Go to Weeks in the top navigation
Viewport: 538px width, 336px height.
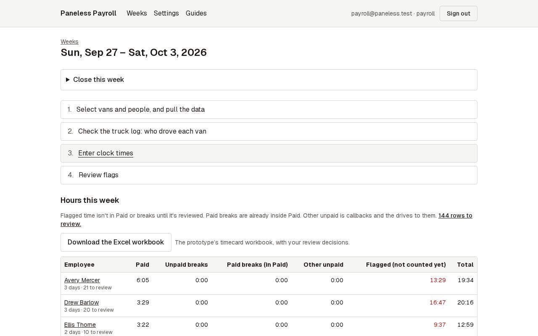point(137,13)
